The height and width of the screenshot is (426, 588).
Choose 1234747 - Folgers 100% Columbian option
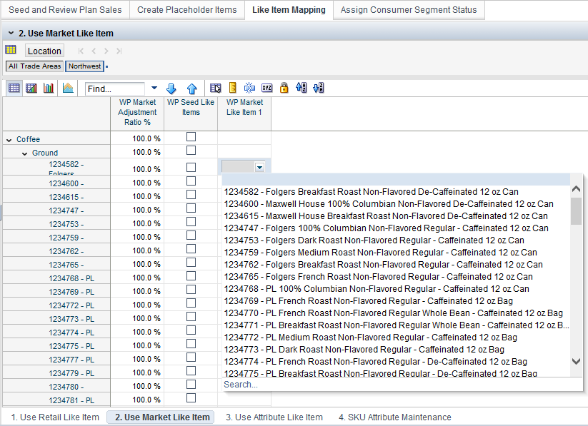[397, 228]
